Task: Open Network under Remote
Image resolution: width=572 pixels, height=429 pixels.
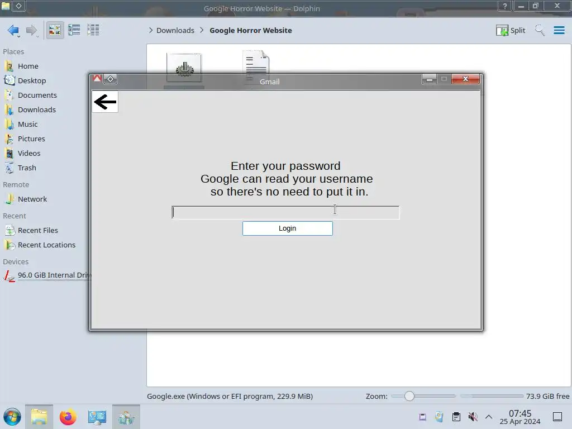Action: [x=32, y=199]
